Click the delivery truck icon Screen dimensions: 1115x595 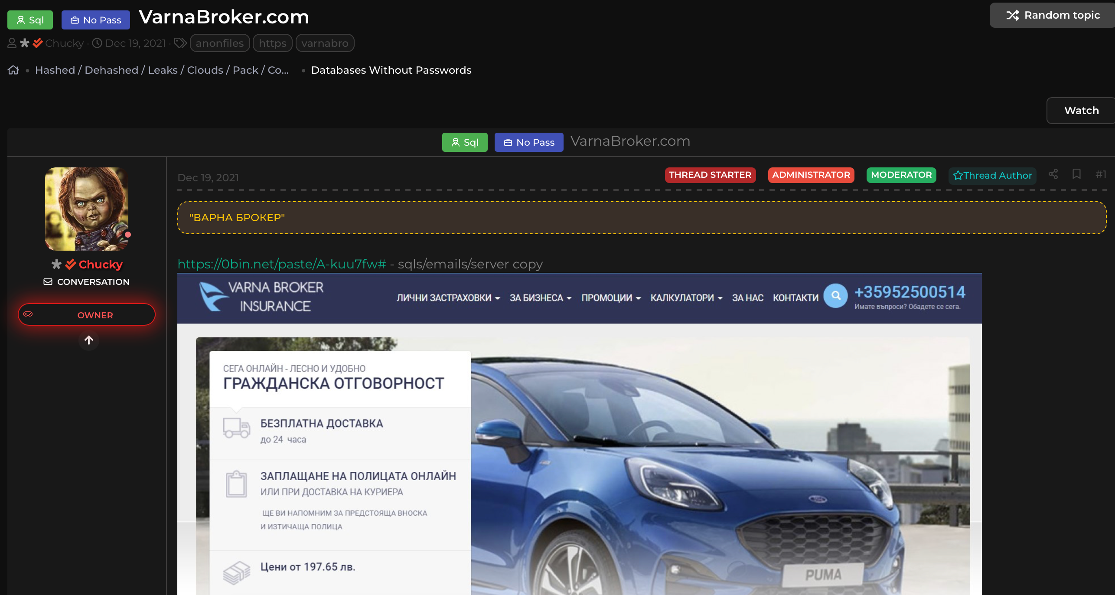click(237, 428)
